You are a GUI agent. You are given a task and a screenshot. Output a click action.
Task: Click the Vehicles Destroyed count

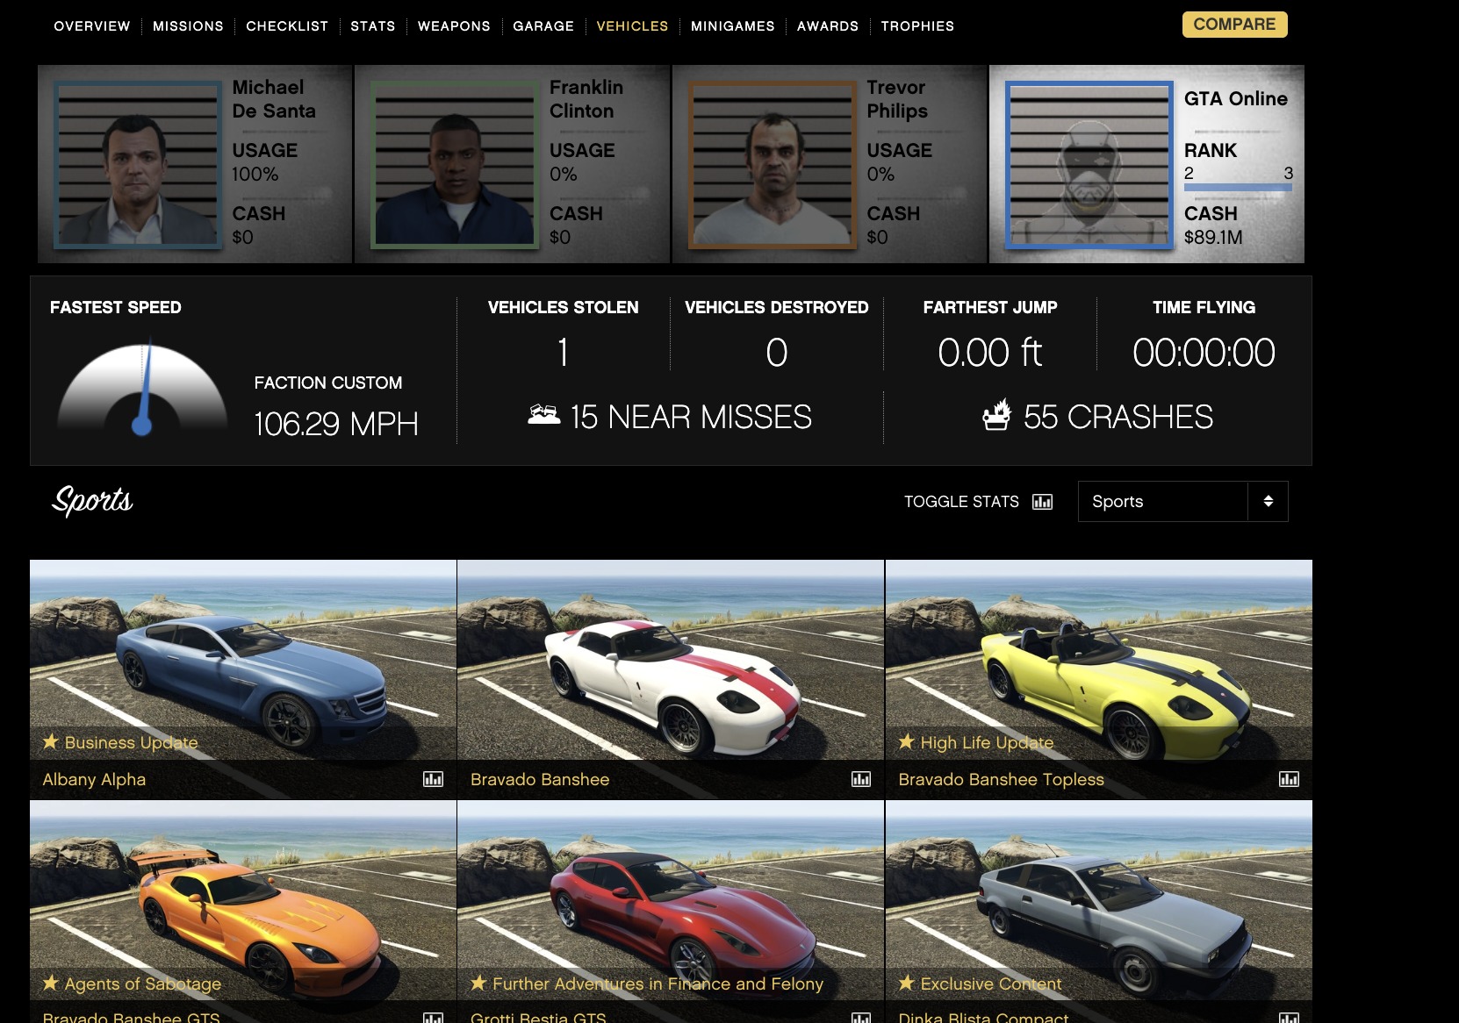click(x=776, y=353)
